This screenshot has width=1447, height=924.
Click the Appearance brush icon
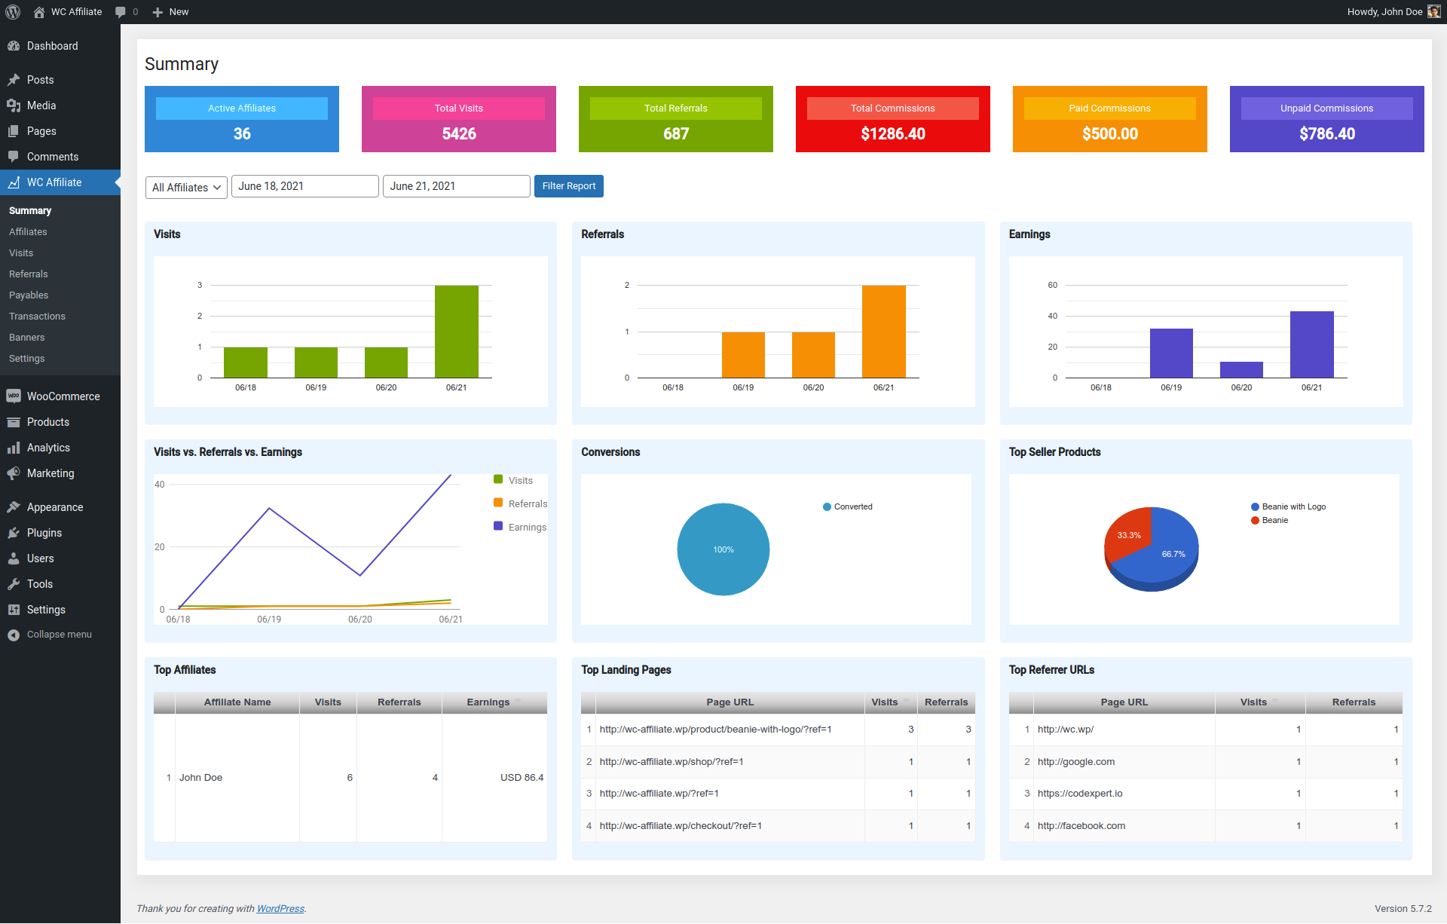(x=15, y=507)
